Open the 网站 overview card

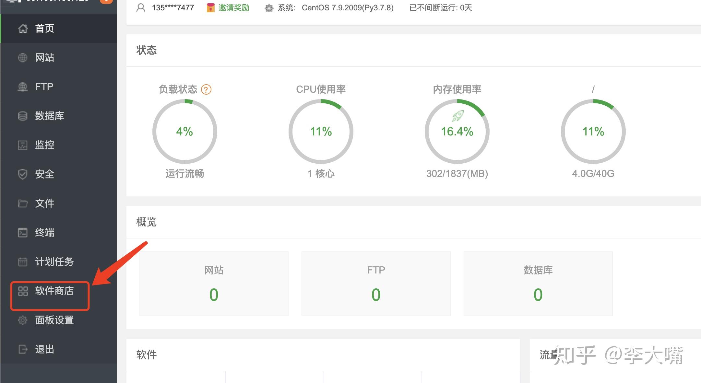click(214, 284)
